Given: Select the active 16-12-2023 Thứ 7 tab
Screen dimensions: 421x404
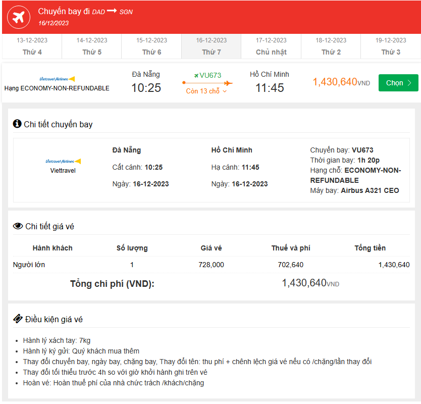Looking at the screenshot, I should coord(211,46).
